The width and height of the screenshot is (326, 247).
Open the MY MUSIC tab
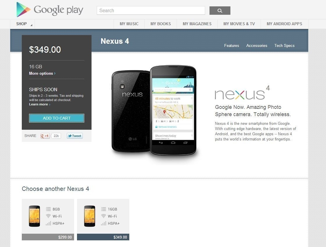click(x=129, y=24)
